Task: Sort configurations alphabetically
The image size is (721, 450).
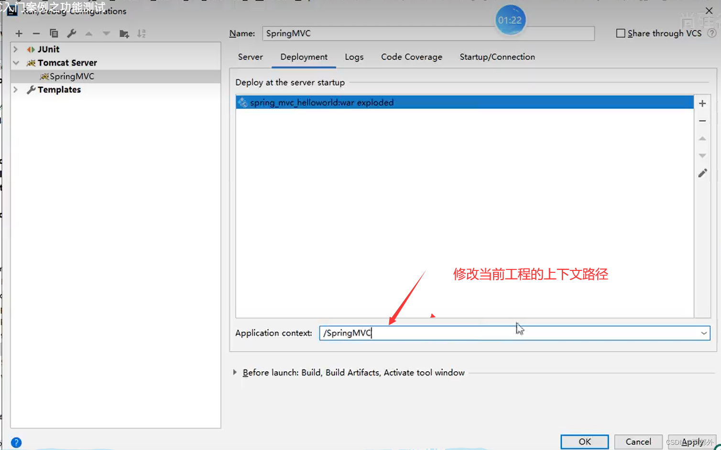Action: point(142,33)
